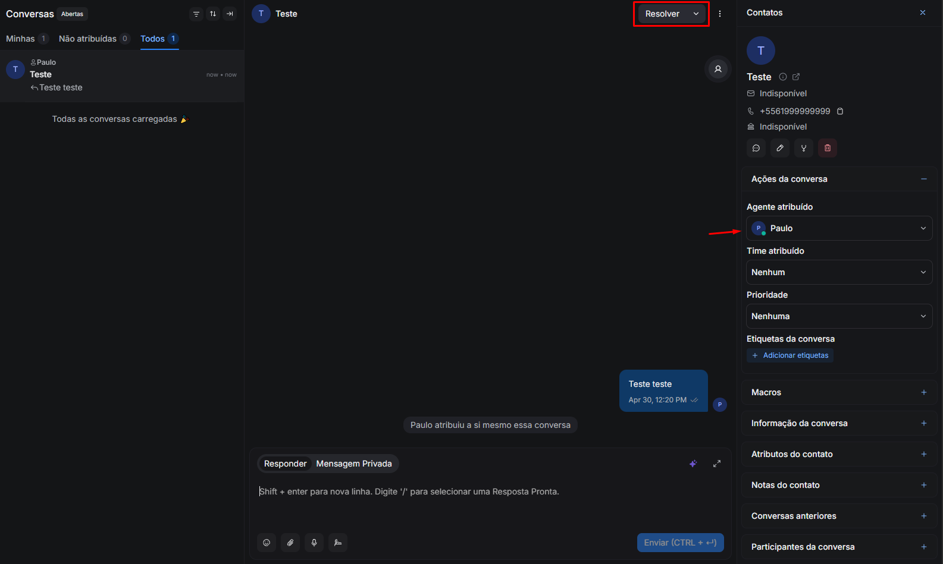Screen dimensions: 943x564
Task: Click the Resolver button
Action: click(663, 14)
